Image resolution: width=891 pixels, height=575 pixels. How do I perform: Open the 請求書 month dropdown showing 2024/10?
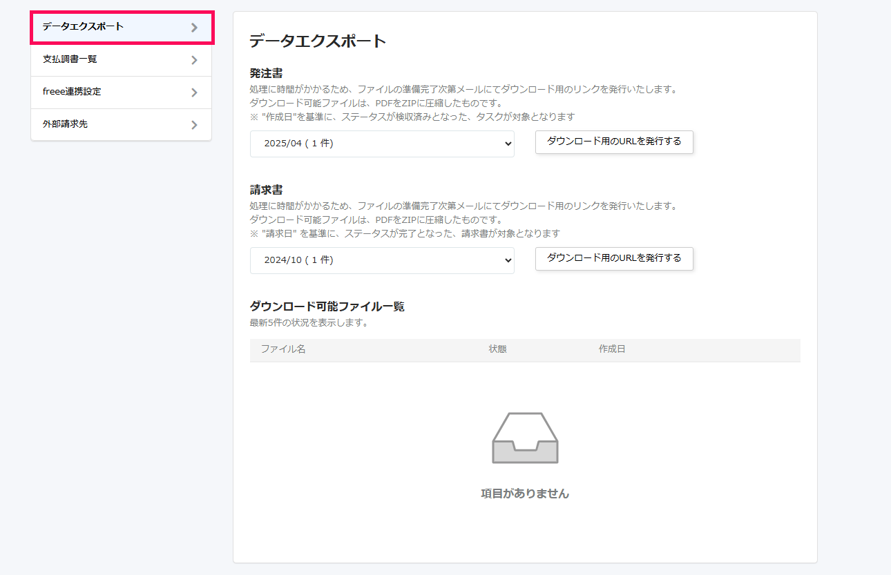[382, 260]
